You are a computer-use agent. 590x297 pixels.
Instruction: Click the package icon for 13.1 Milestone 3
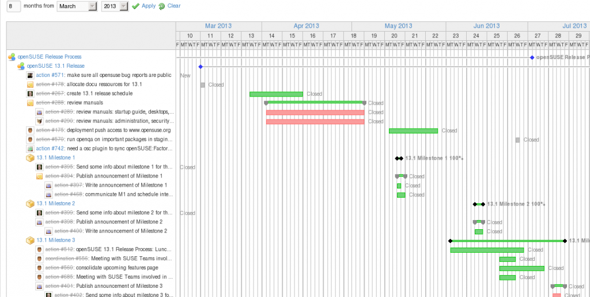point(30,240)
